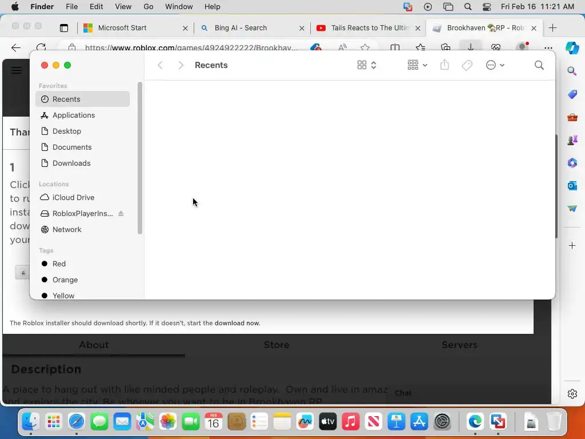Switch to the Bing AI - Search tab
This screenshot has width=585, height=439.
point(251,28)
